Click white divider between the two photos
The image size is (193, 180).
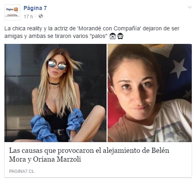(107, 93)
